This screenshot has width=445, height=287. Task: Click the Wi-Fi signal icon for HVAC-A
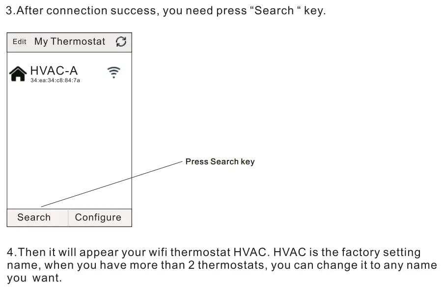pos(113,73)
